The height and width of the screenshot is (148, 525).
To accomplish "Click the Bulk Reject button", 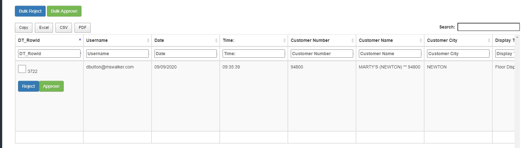I will (x=30, y=11).
